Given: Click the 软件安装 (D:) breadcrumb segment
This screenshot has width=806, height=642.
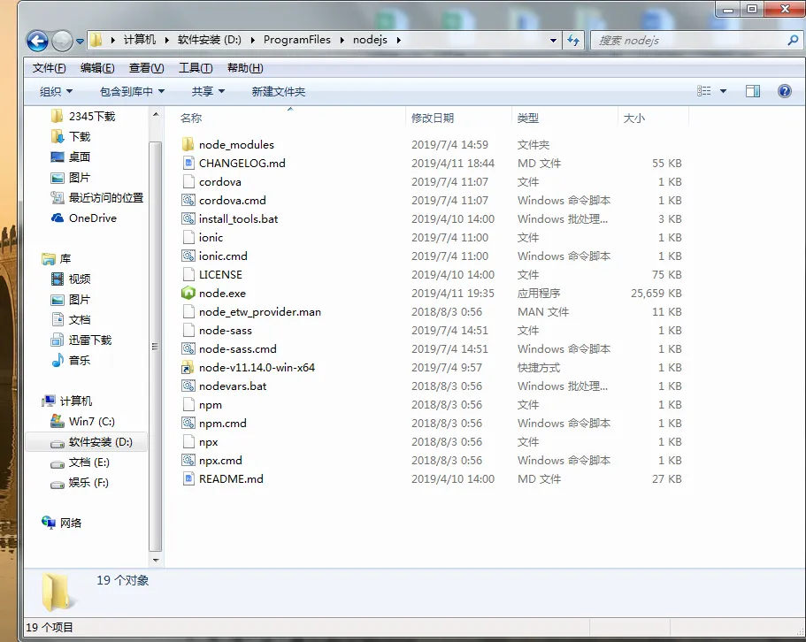Looking at the screenshot, I should point(209,40).
